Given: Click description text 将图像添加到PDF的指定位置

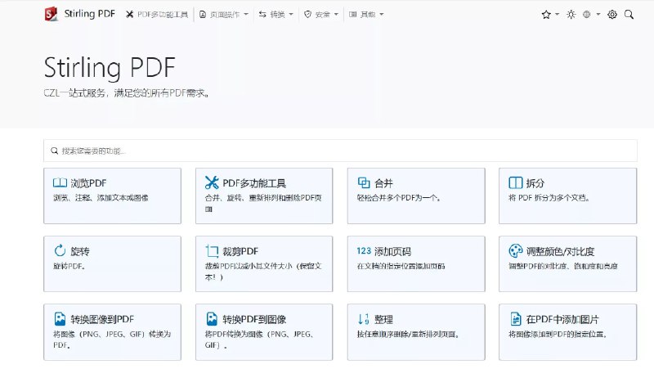Looking at the screenshot, I should coord(558,334).
